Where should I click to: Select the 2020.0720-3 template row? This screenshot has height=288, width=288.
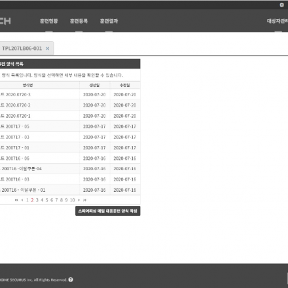pos(70,94)
